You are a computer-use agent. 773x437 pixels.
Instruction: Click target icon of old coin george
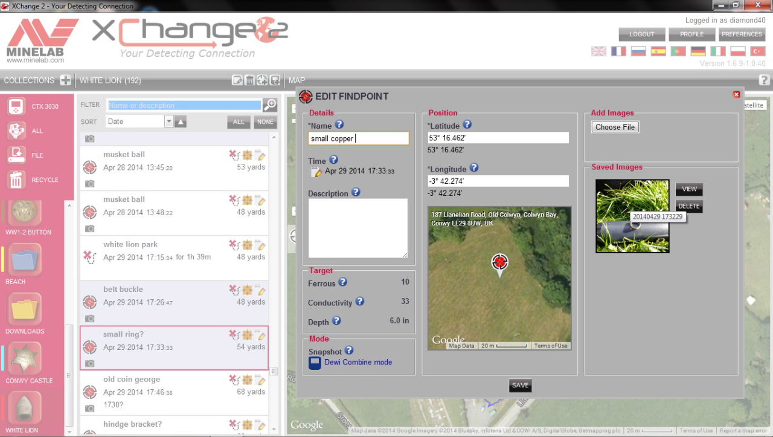pos(89,392)
